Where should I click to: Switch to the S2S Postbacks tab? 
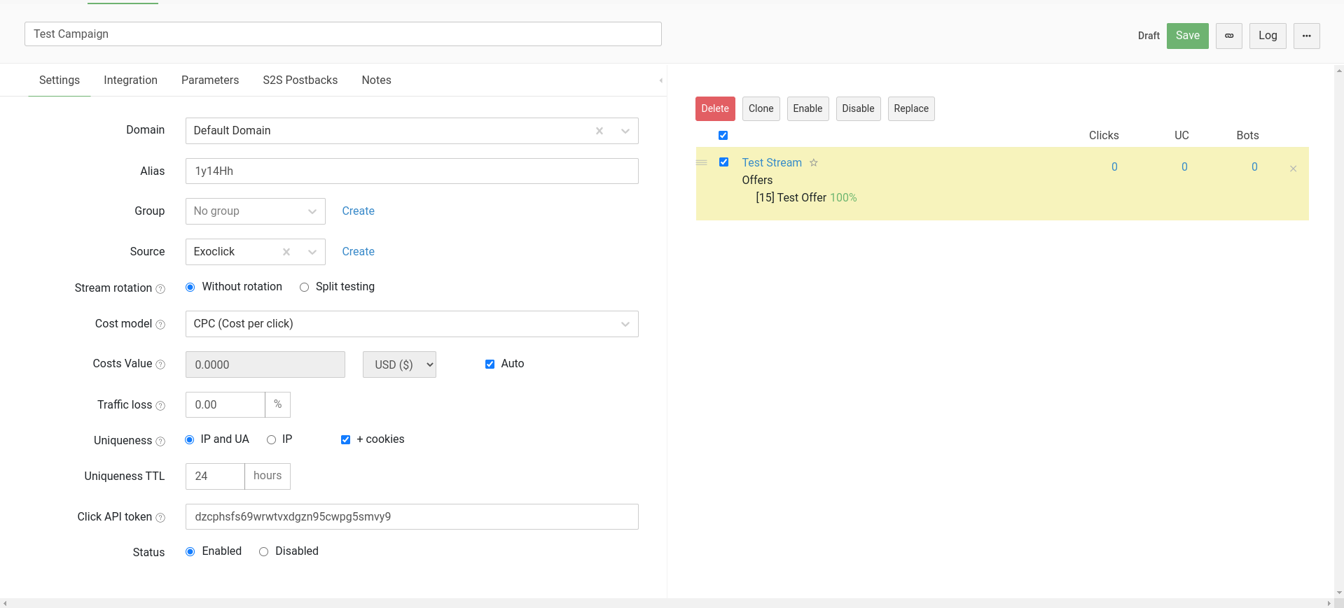(x=300, y=80)
